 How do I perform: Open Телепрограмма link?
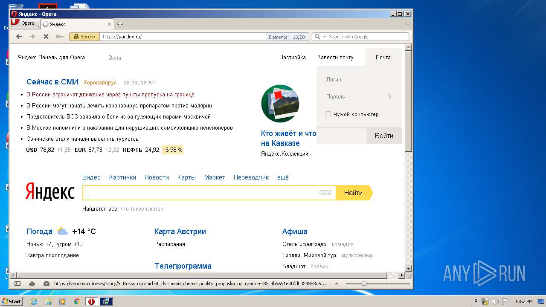click(183, 266)
